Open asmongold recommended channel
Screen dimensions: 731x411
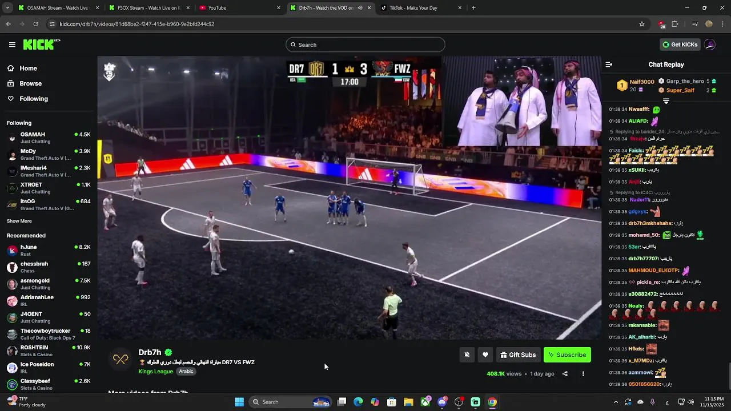49,284
